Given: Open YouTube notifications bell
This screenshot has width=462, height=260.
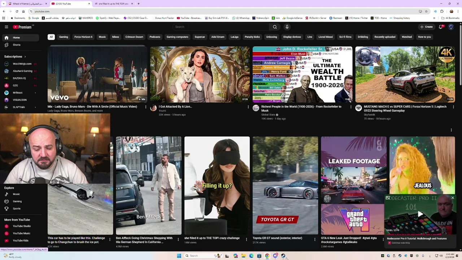Looking at the screenshot, I should click(x=441, y=27).
